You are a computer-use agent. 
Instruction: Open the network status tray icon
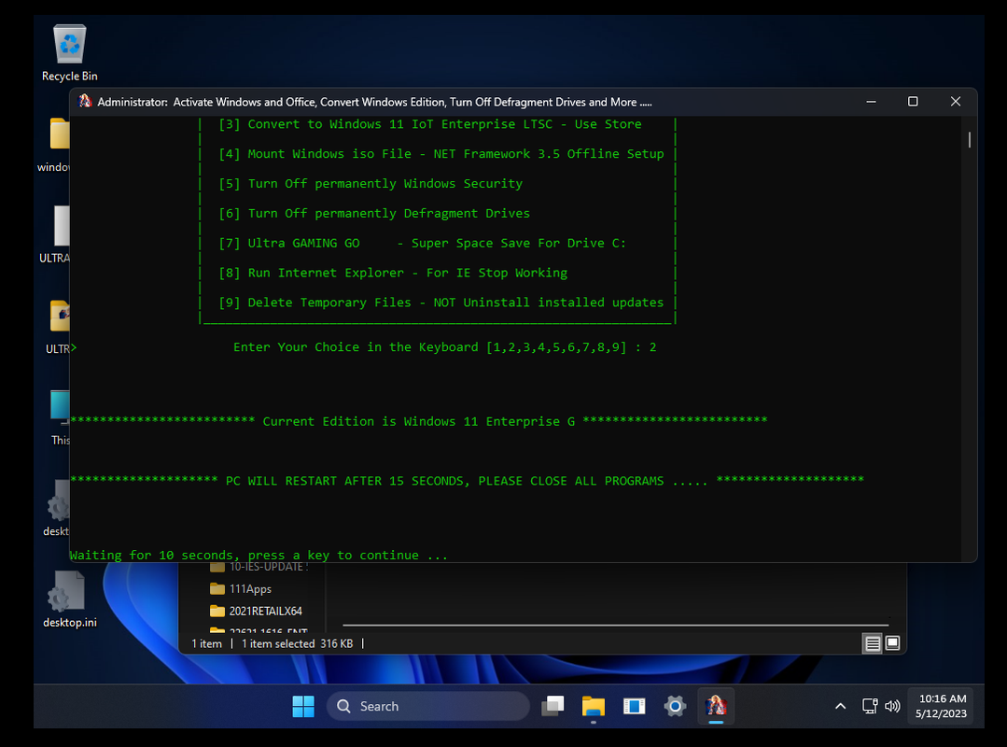(x=870, y=706)
